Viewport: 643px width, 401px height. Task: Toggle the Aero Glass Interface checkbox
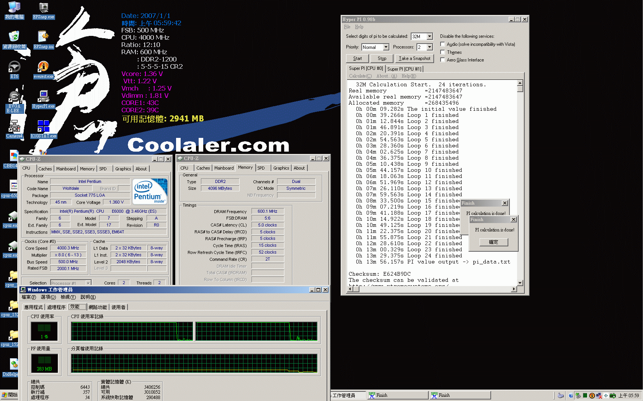click(442, 60)
